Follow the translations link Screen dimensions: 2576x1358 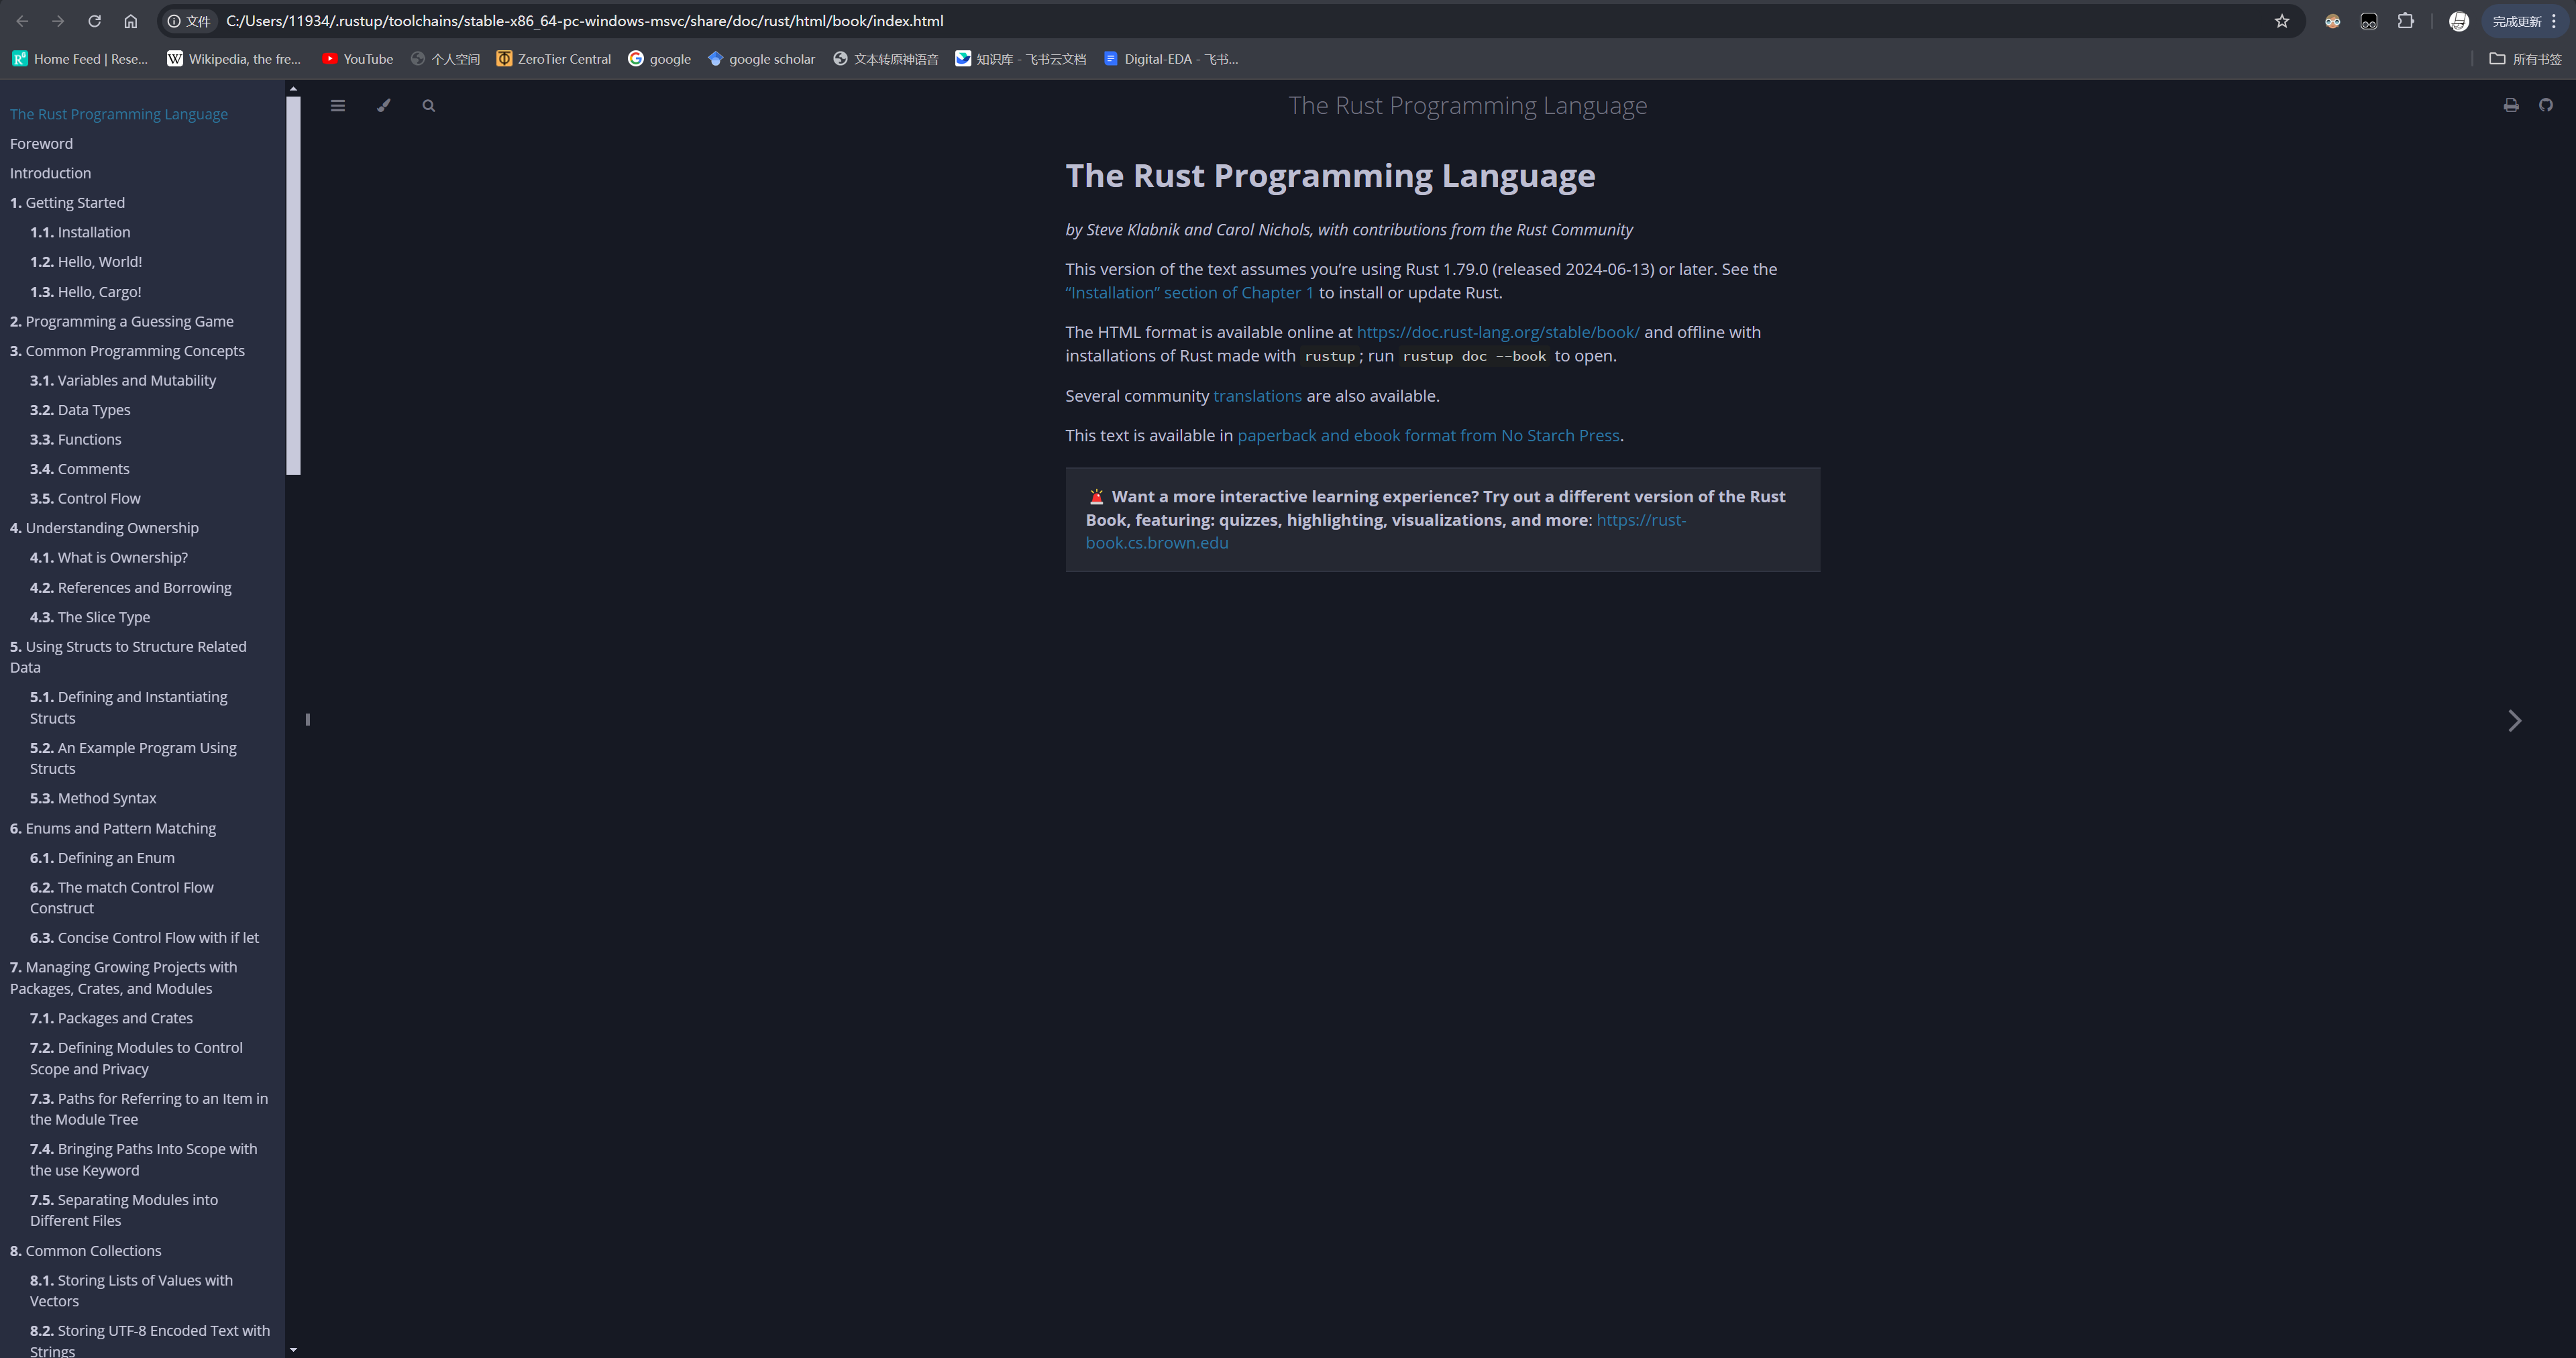(1257, 396)
